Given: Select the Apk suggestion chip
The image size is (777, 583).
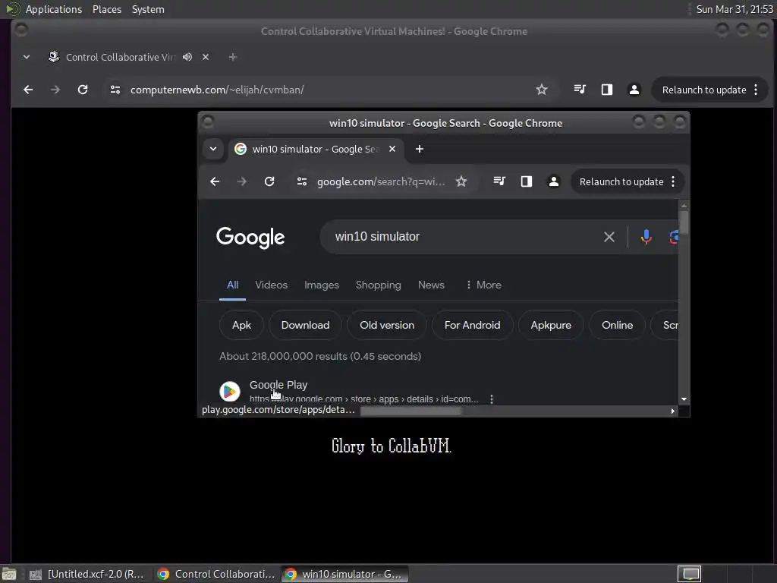Looking at the screenshot, I should click(241, 325).
